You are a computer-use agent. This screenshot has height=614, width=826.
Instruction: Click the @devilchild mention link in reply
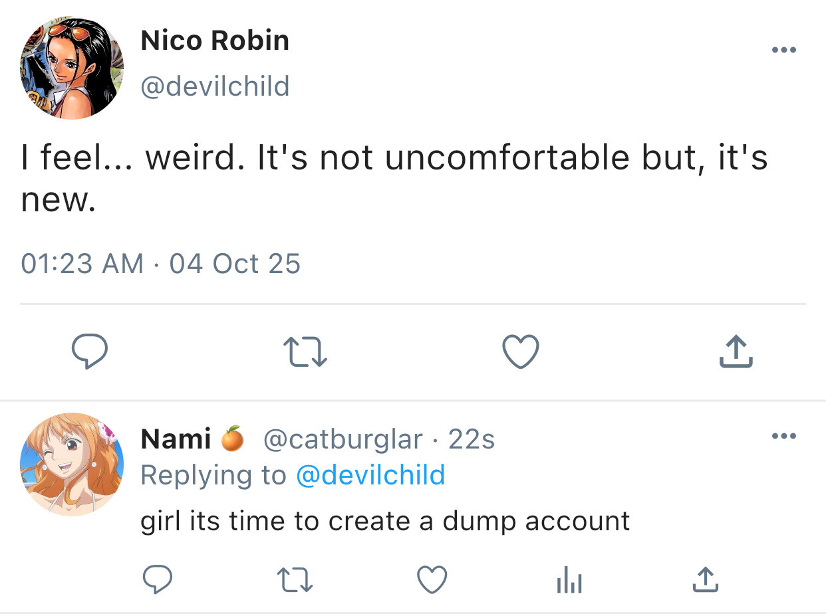[x=370, y=475]
